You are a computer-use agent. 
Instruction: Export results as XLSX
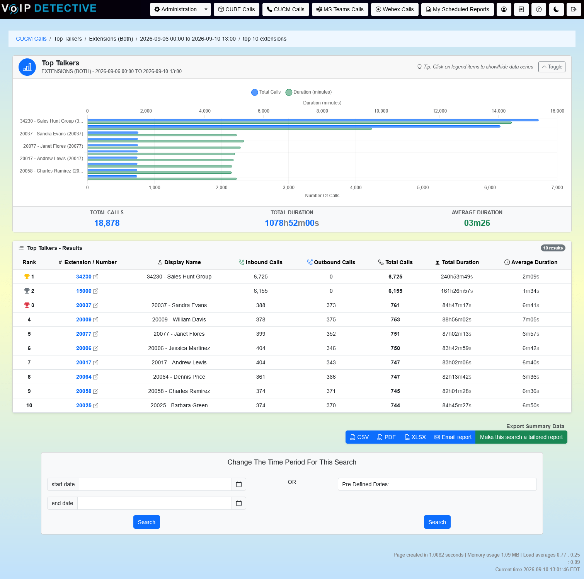click(415, 437)
